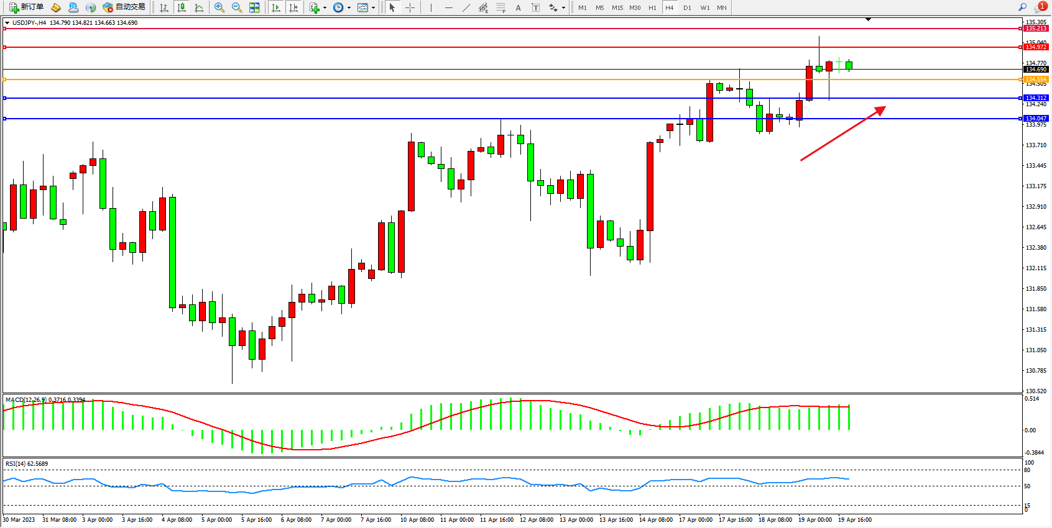Open the indicators list dropdown arrow

(x=325, y=8)
